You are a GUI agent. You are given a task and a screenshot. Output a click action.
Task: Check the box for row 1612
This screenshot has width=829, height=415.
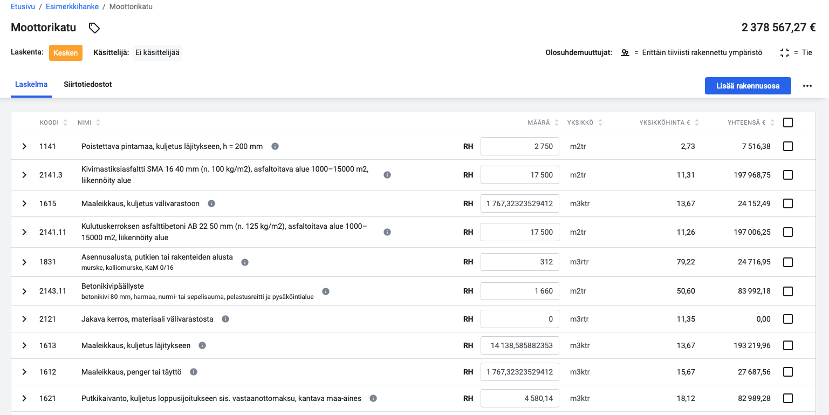(x=788, y=372)
